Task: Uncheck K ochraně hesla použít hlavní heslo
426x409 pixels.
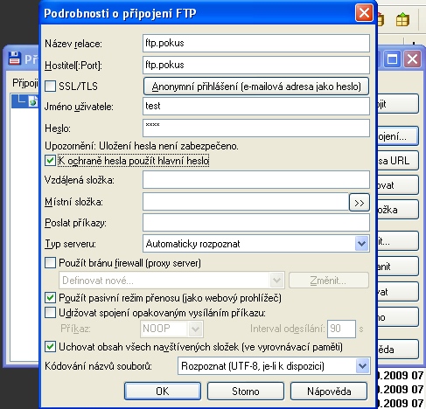Action: click(50, 161)
